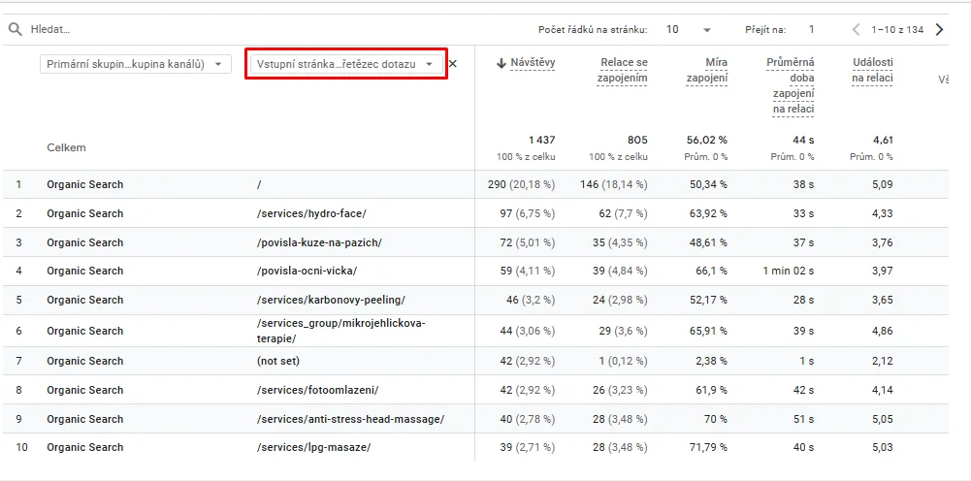This screenshot has height=481, width=971.
Task: Click the 70 % engagement rate value
Action: [x=716, y=419]
